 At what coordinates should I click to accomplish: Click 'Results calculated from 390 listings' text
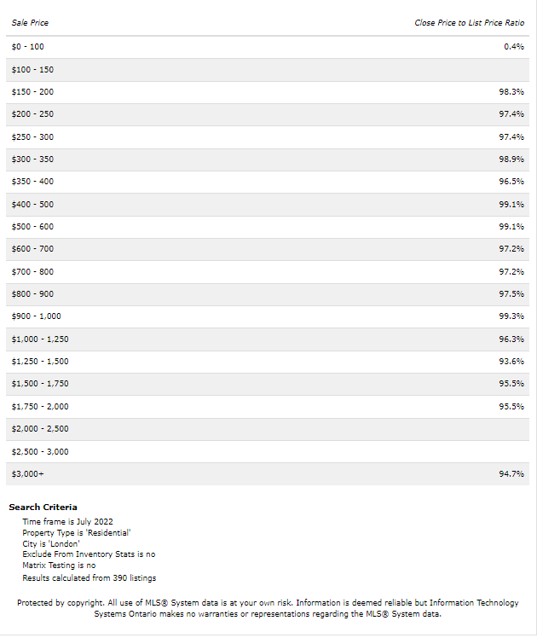89,577
